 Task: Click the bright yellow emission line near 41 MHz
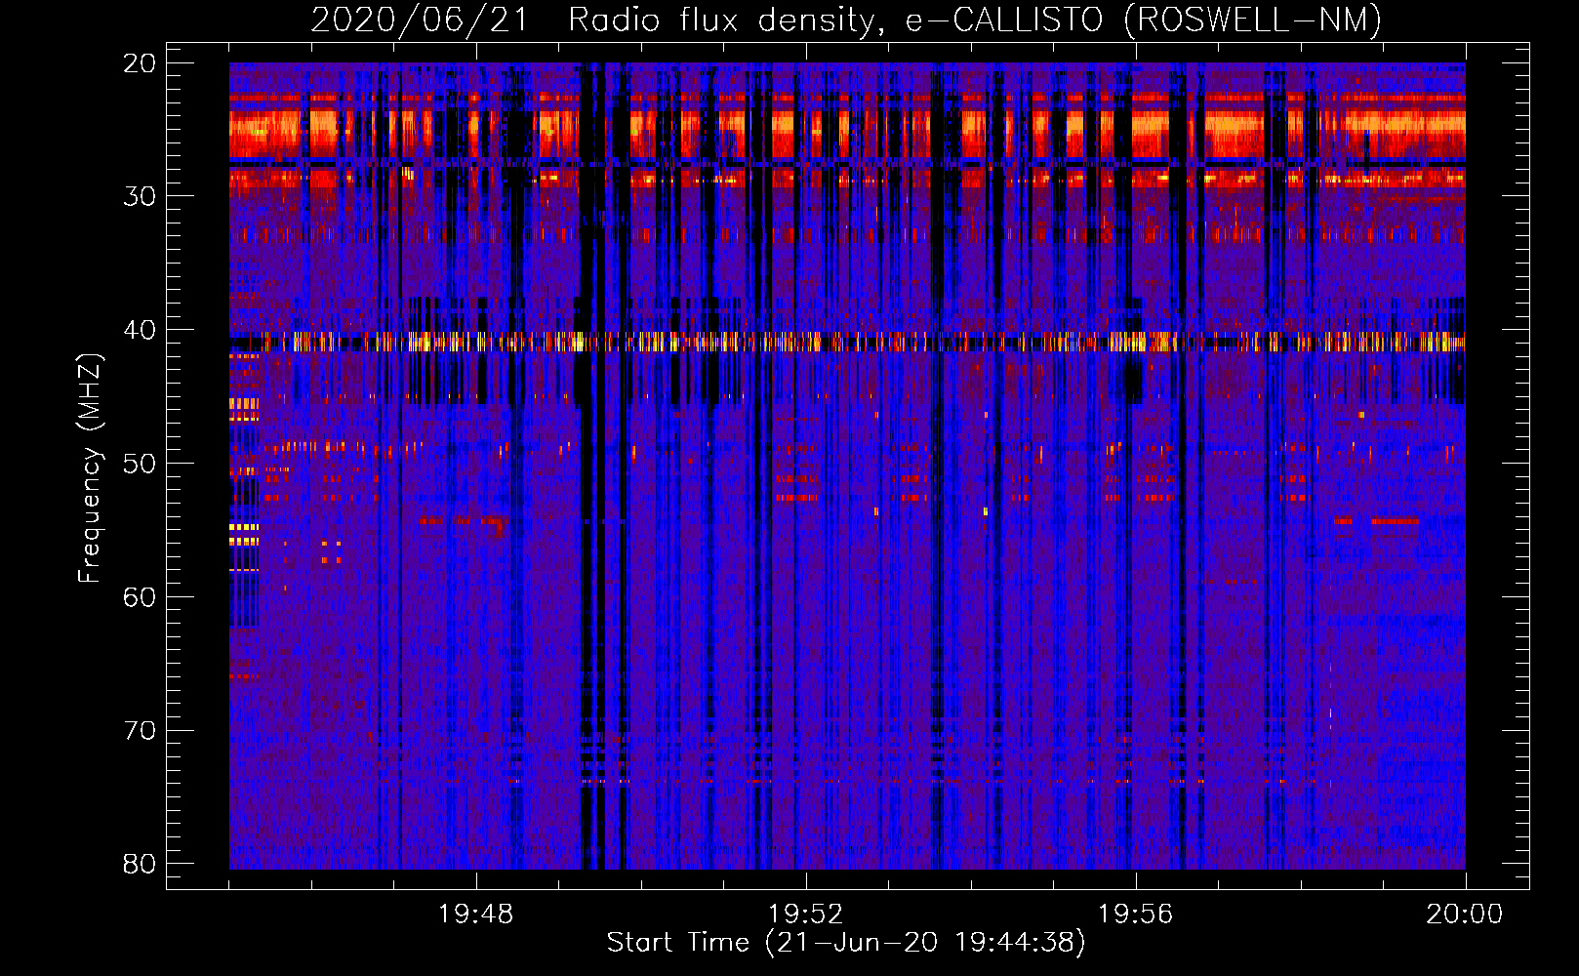[x=847, y=342]
